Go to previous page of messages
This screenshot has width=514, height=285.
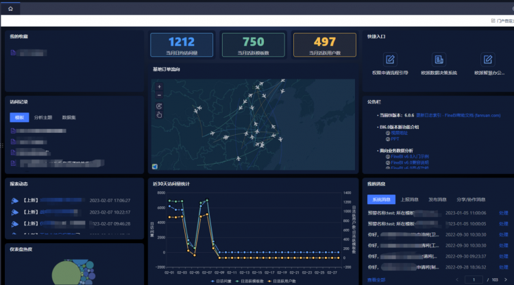[457, 280]
